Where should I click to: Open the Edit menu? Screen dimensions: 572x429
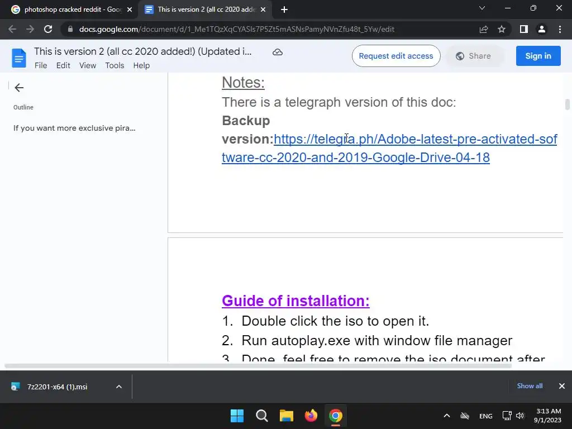[x=63, y=65]
